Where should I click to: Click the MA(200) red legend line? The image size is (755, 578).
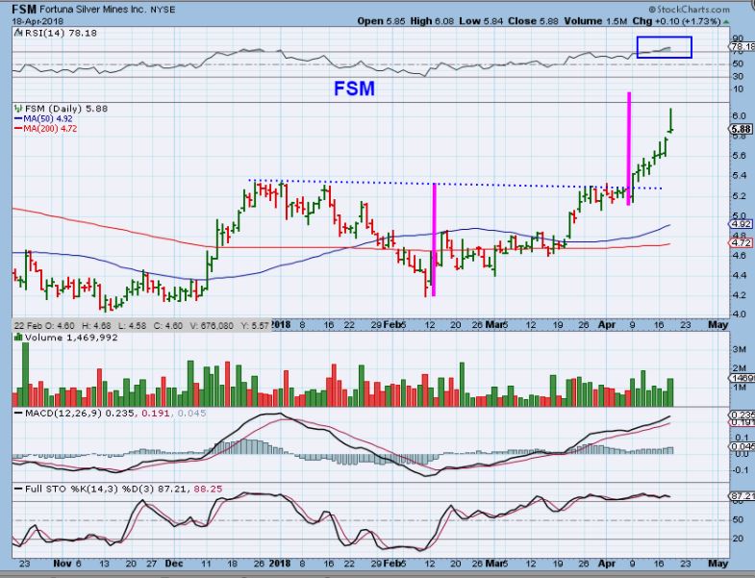(x=18, y=129)
